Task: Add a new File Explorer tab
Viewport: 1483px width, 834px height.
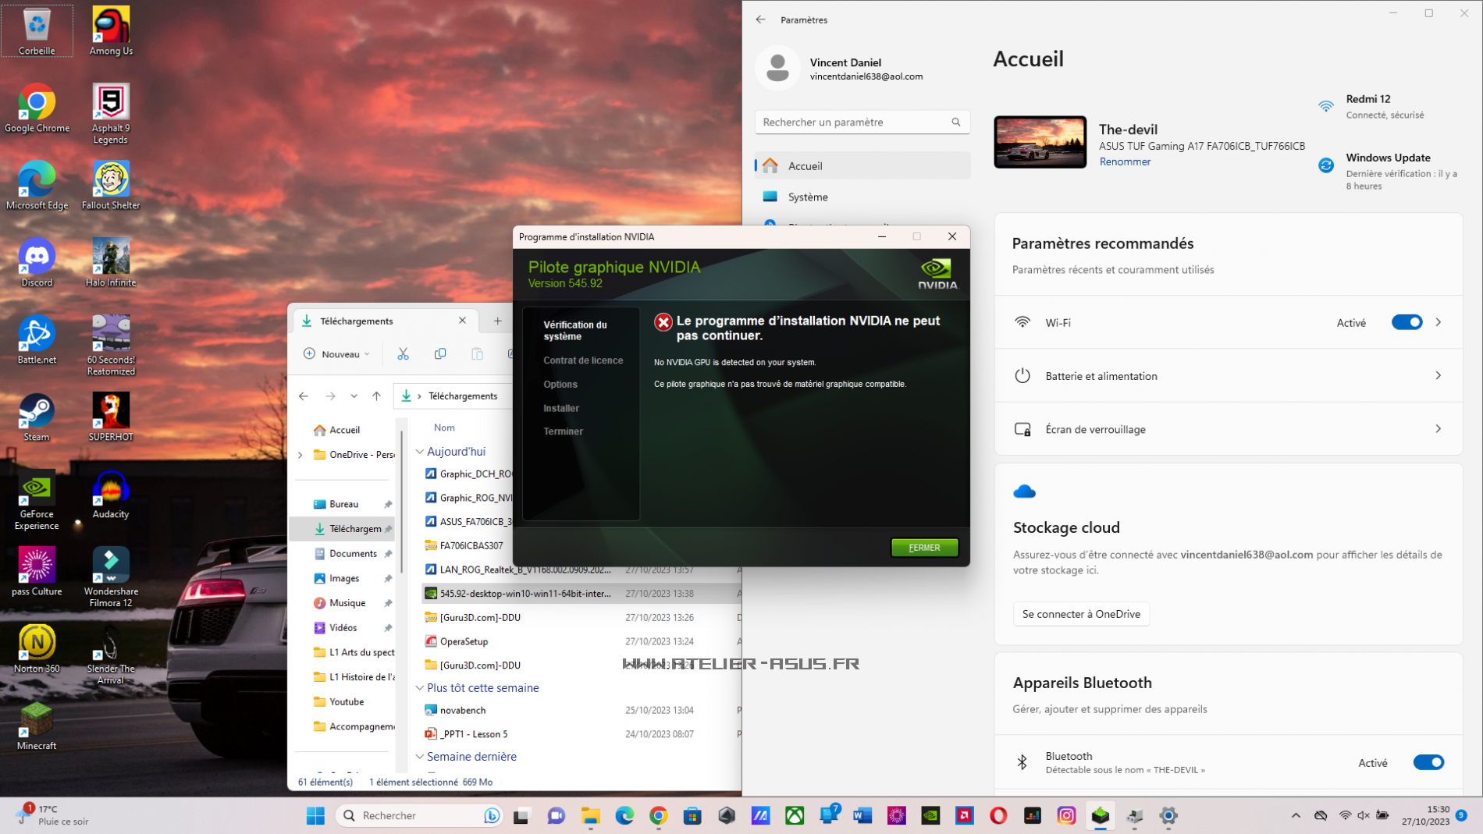Action: pyautogui.click(x=497, y=321)
